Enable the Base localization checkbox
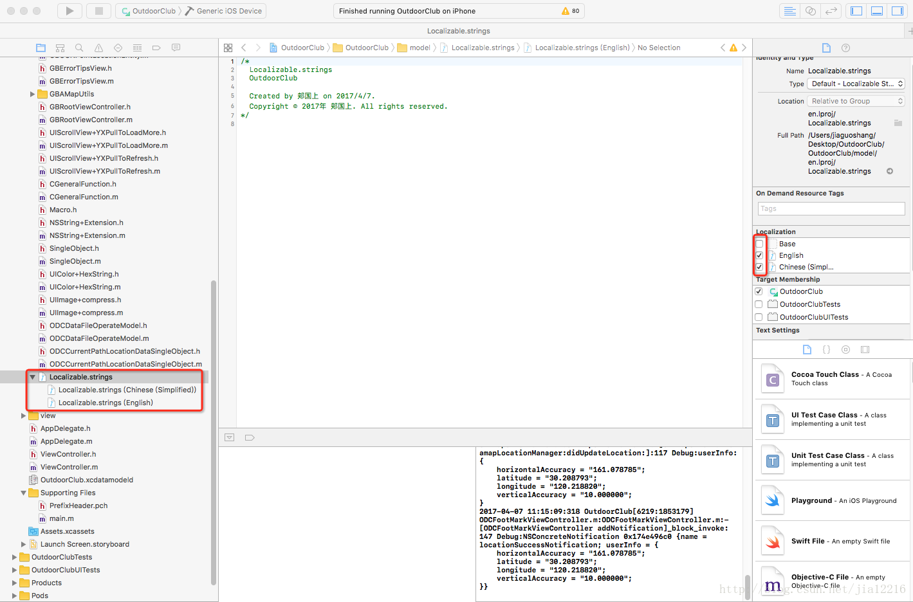 [x=759, y=244]
